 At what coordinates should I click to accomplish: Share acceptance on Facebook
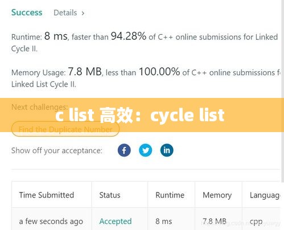124,150
